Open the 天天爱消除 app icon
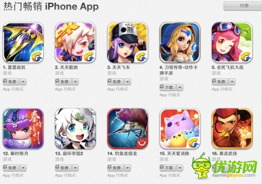The width and height of the screenshot is (262, 184). point(180,129)
